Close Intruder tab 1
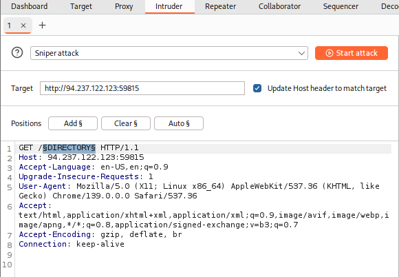 23,25
